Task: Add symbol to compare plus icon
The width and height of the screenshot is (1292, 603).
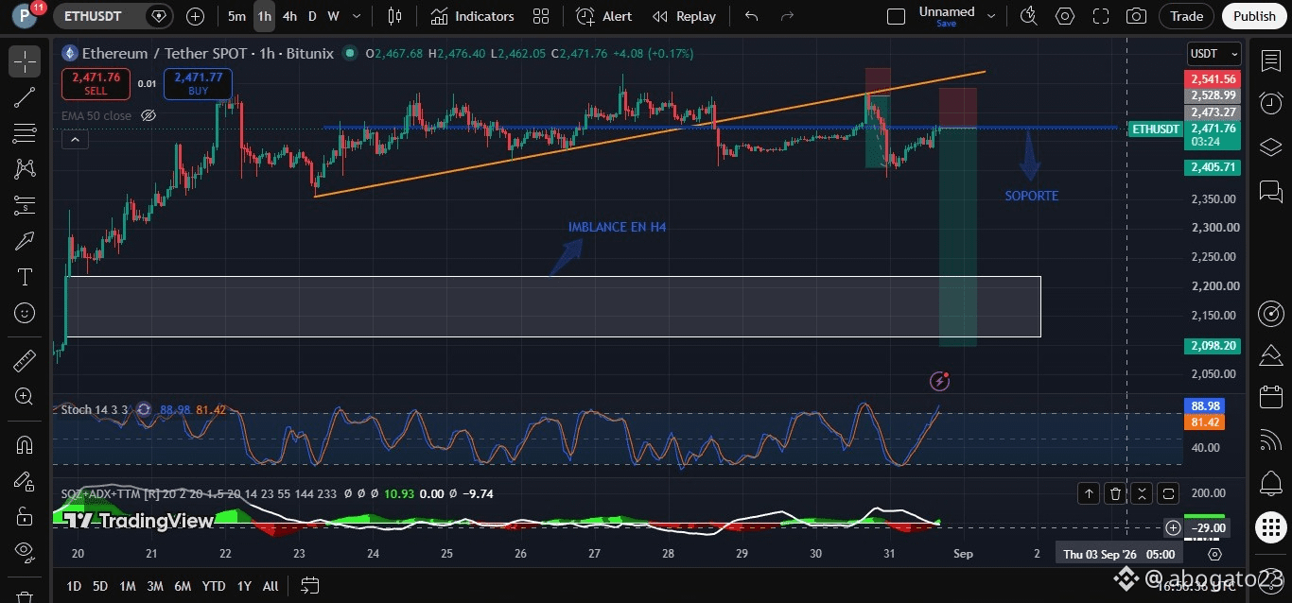Action: click(195, 16)
